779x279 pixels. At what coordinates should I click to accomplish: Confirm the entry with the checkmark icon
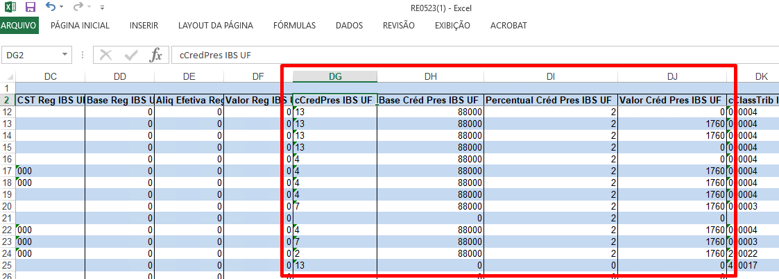131,56
